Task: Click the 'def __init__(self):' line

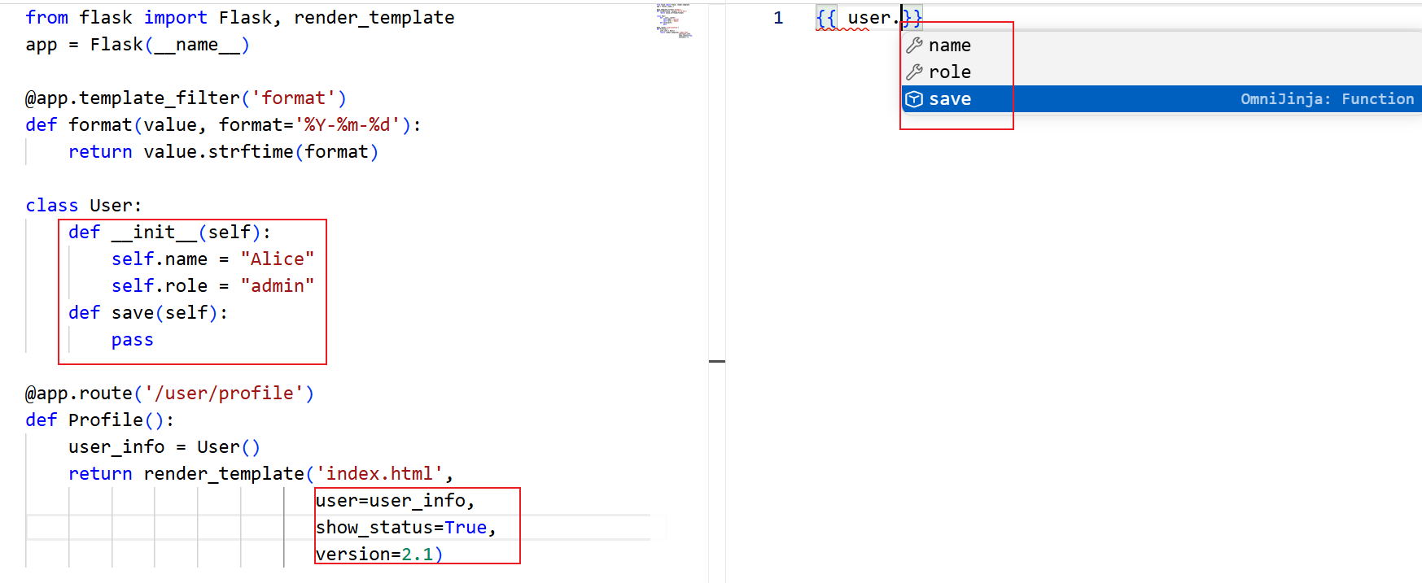Action: pyautogui.click(x=169, y=233)
